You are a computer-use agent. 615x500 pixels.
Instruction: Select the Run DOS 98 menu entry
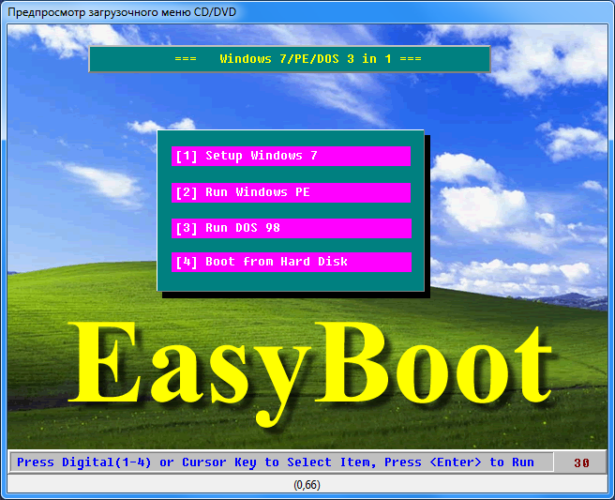[x=292, y=228]
